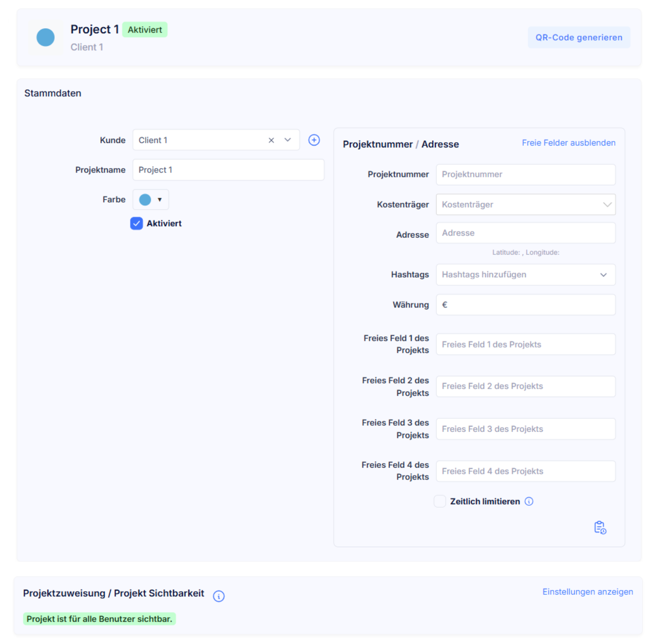Click the Adresse input field
The image size is (650, 641).
click(x=526, y=233)
